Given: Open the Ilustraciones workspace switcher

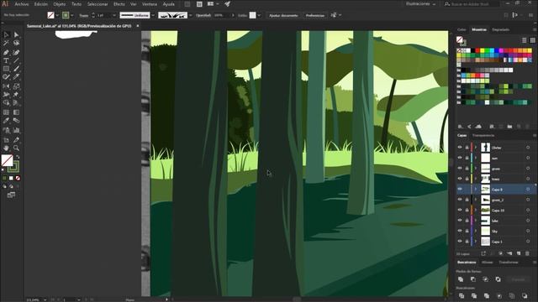Looking at the screenshot, I should tap(420, 4).
